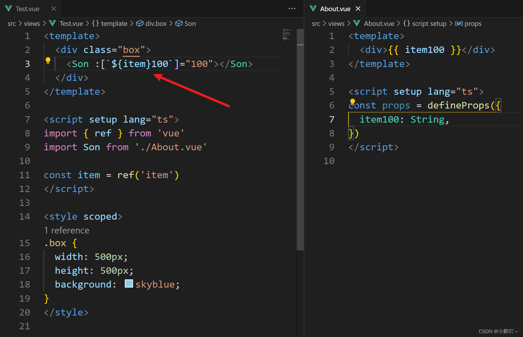Close the Test.vue tab
This screenshot has height=337, width=523.
54,9
